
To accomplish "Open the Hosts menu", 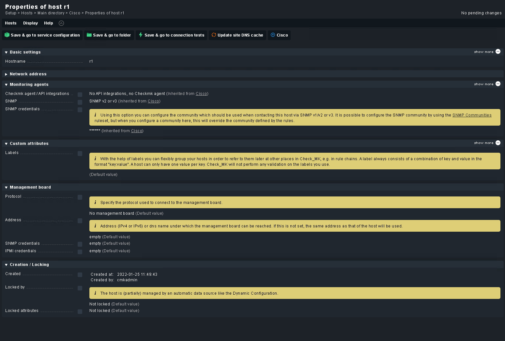I will [10, 23].
